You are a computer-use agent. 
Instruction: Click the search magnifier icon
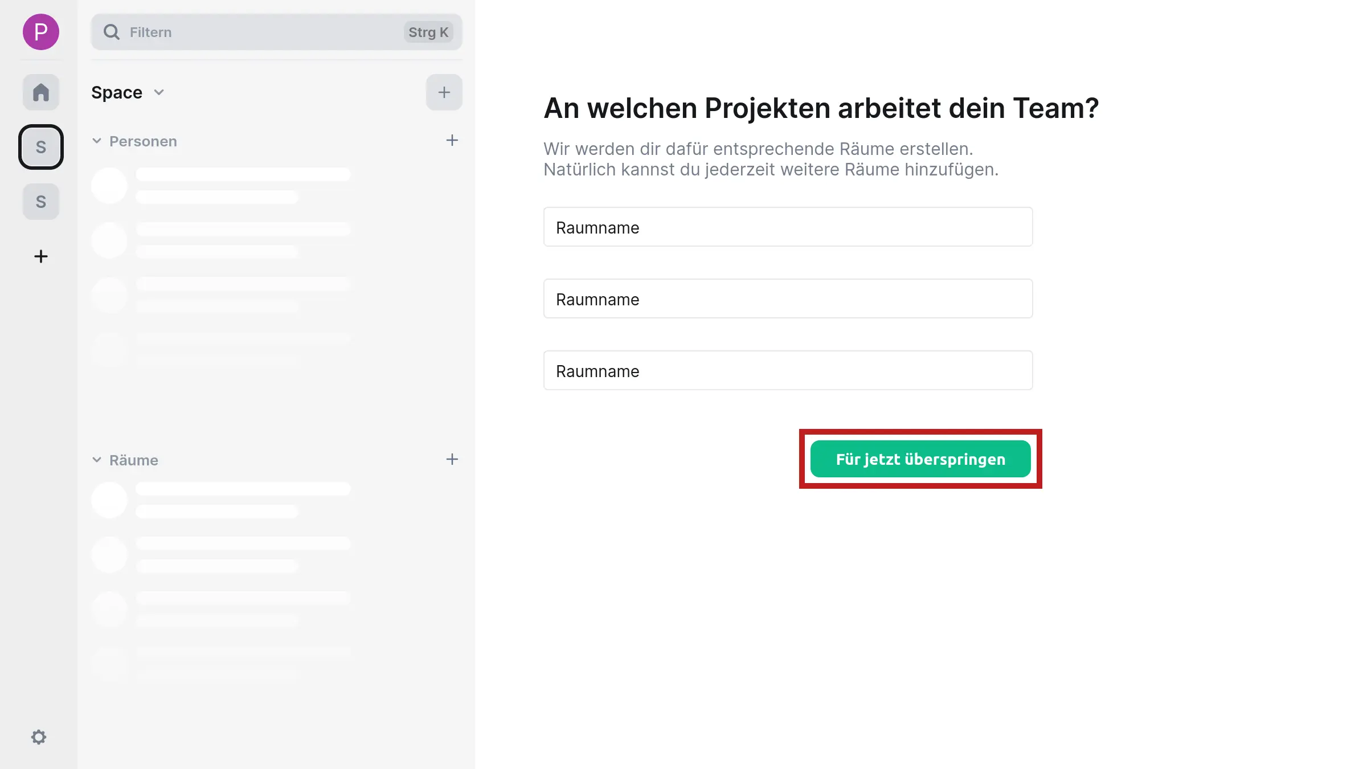tap(112, 32)
